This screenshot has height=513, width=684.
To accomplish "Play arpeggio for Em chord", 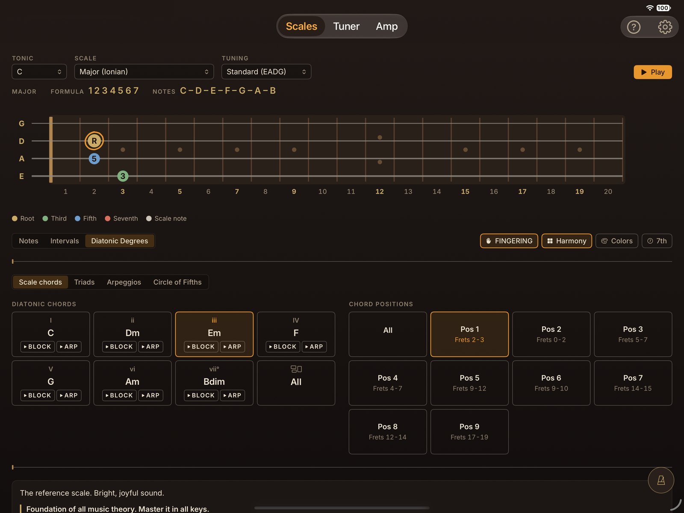I will (233, 347).
